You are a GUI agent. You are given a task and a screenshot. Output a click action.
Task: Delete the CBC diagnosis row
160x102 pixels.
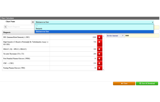coord(99,63)
